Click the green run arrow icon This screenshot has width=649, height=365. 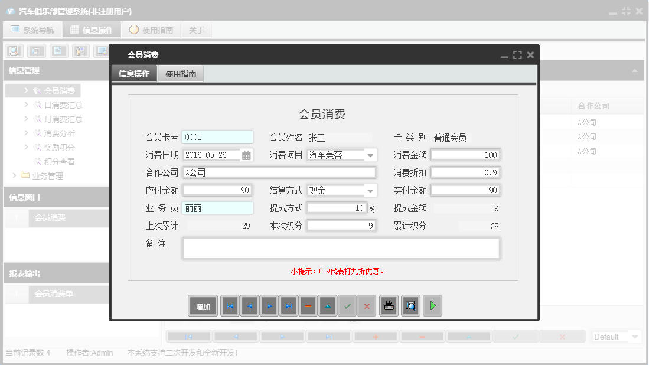click(432, 305)
